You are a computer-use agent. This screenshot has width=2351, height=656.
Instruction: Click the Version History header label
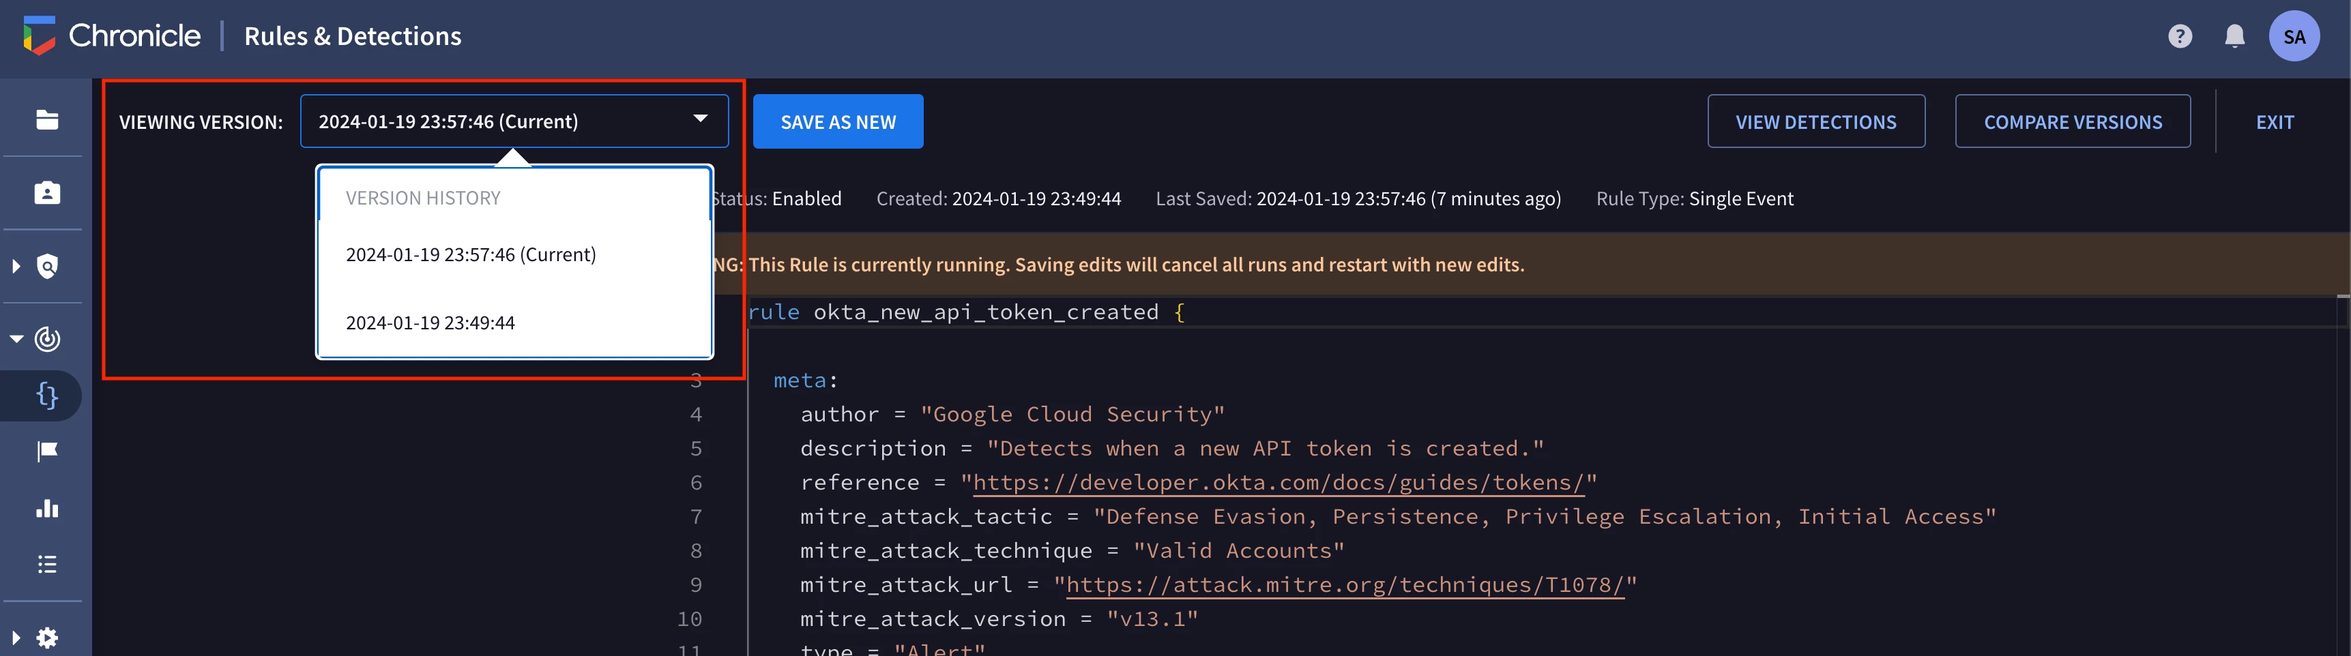(422, 198)
